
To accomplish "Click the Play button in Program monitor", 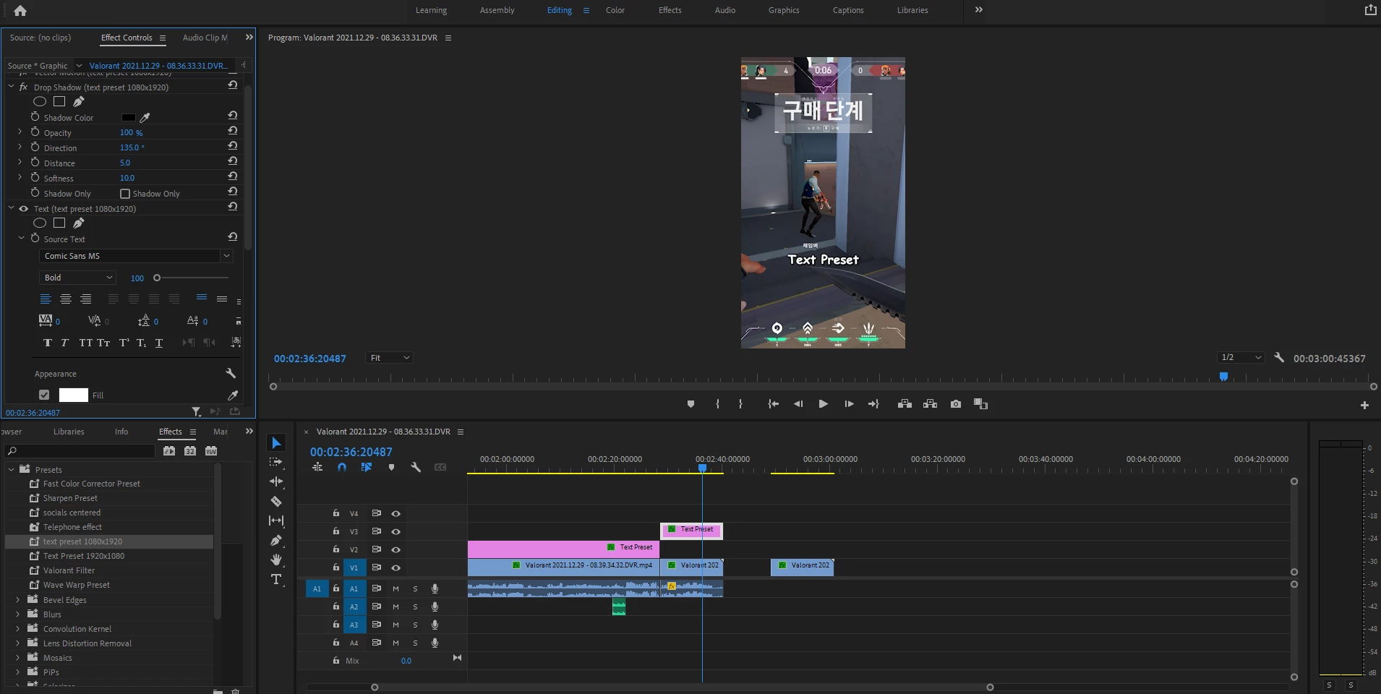I will (x=823, y=404).
